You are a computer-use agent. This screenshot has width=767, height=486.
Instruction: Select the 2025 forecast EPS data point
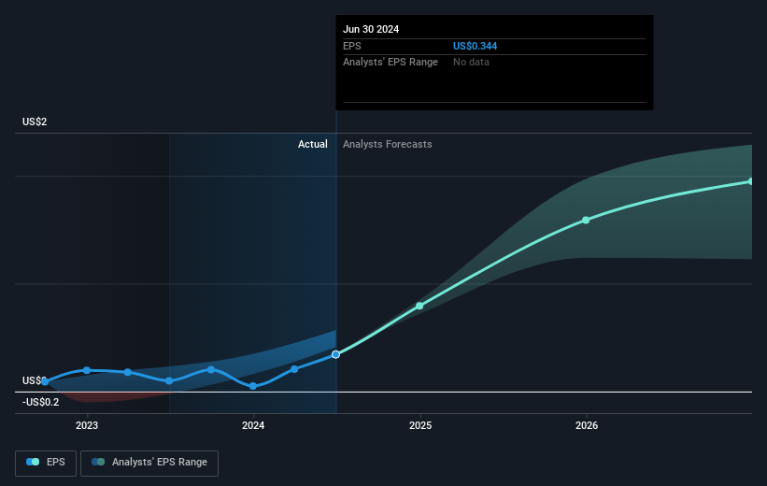(x=419, y=306)
